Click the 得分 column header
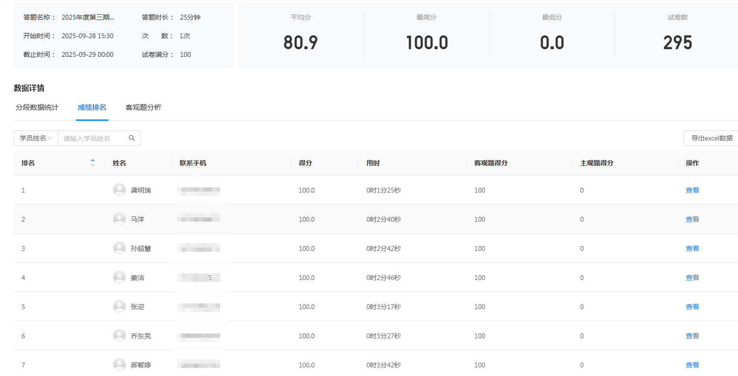The width and height of the screenshot is (738, 376). (x=305, y=163)
